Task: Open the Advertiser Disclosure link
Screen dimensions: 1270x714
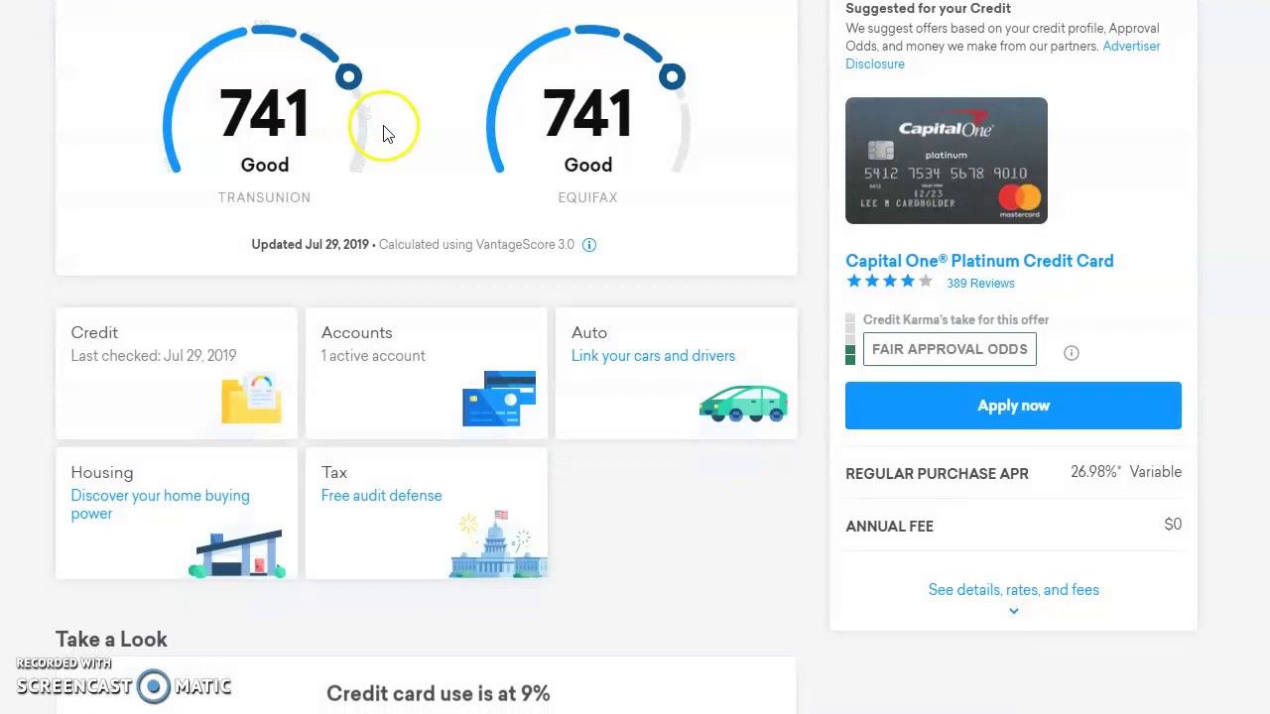Action: coord(1003,55)
